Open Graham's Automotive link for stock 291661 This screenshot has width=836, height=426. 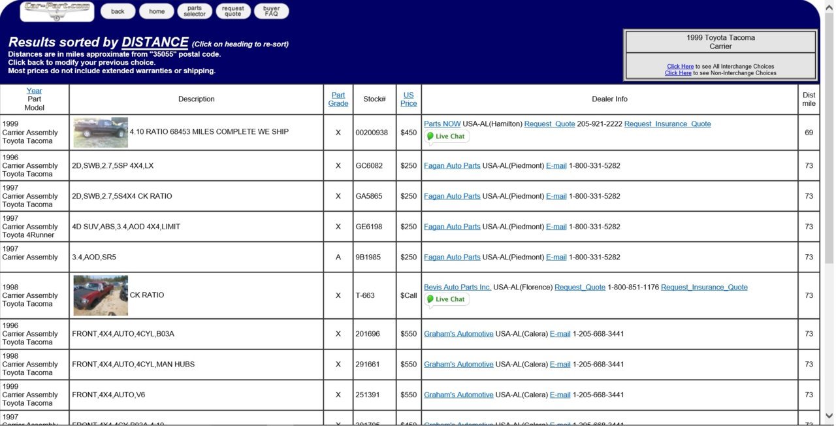pos(458,365)
